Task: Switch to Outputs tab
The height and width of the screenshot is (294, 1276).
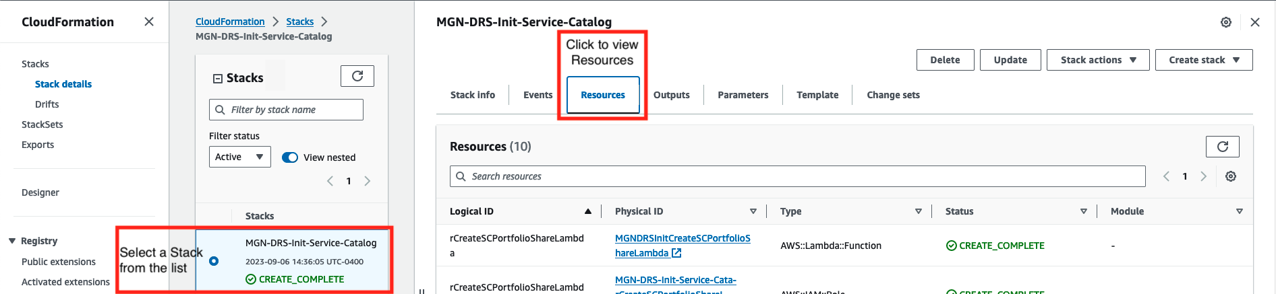Action: point(672,95)
